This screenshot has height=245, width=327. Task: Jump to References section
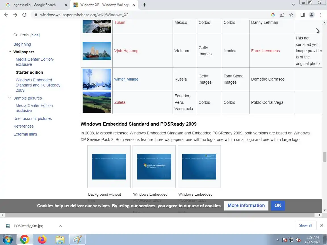tap(23, 126)
